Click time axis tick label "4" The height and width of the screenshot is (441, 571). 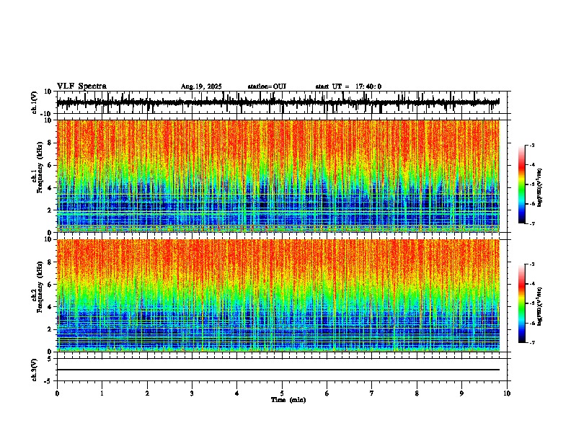[x=237, y=393]
